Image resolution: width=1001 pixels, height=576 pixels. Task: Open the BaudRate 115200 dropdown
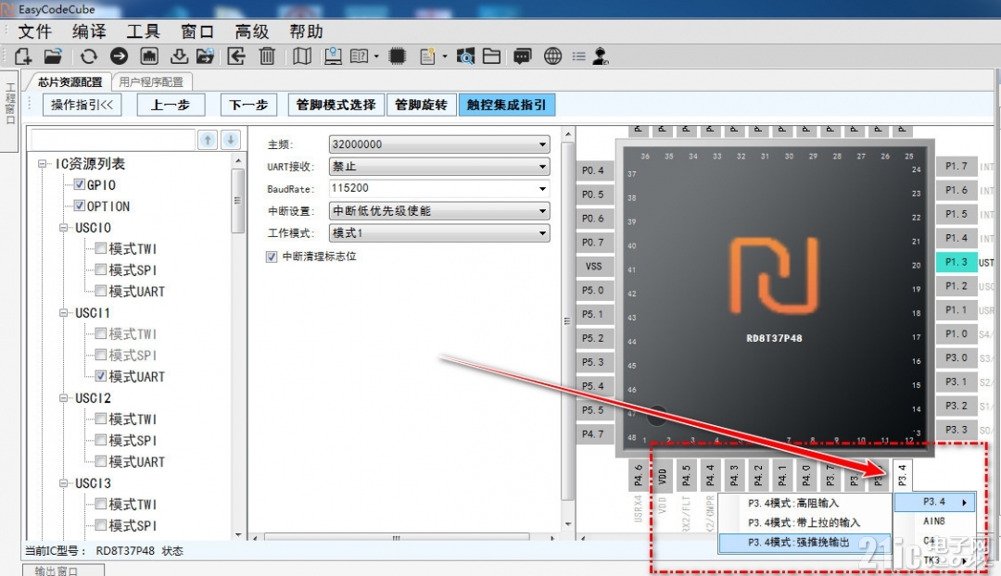click(x=439, y=188)
